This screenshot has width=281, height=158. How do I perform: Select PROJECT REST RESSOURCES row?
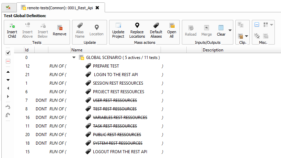[148, 92]
